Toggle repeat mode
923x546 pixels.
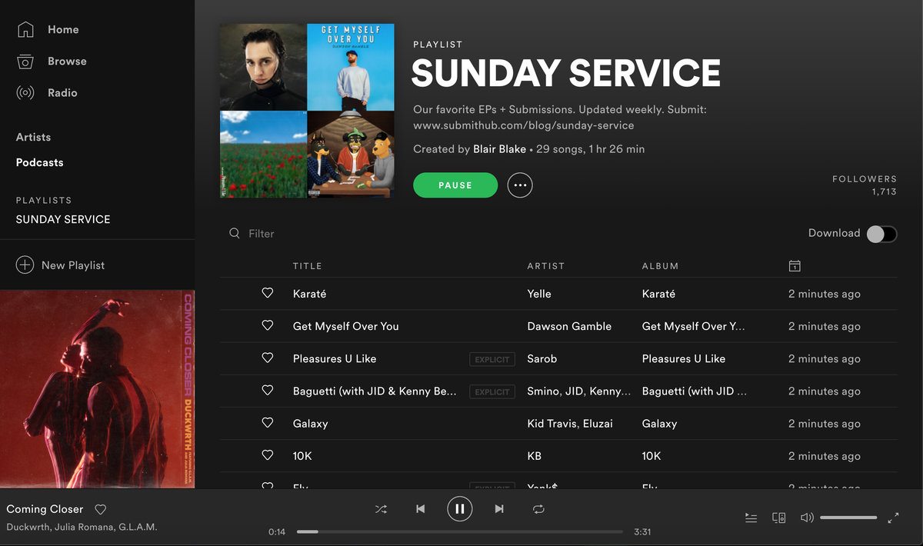pos(538,509)
